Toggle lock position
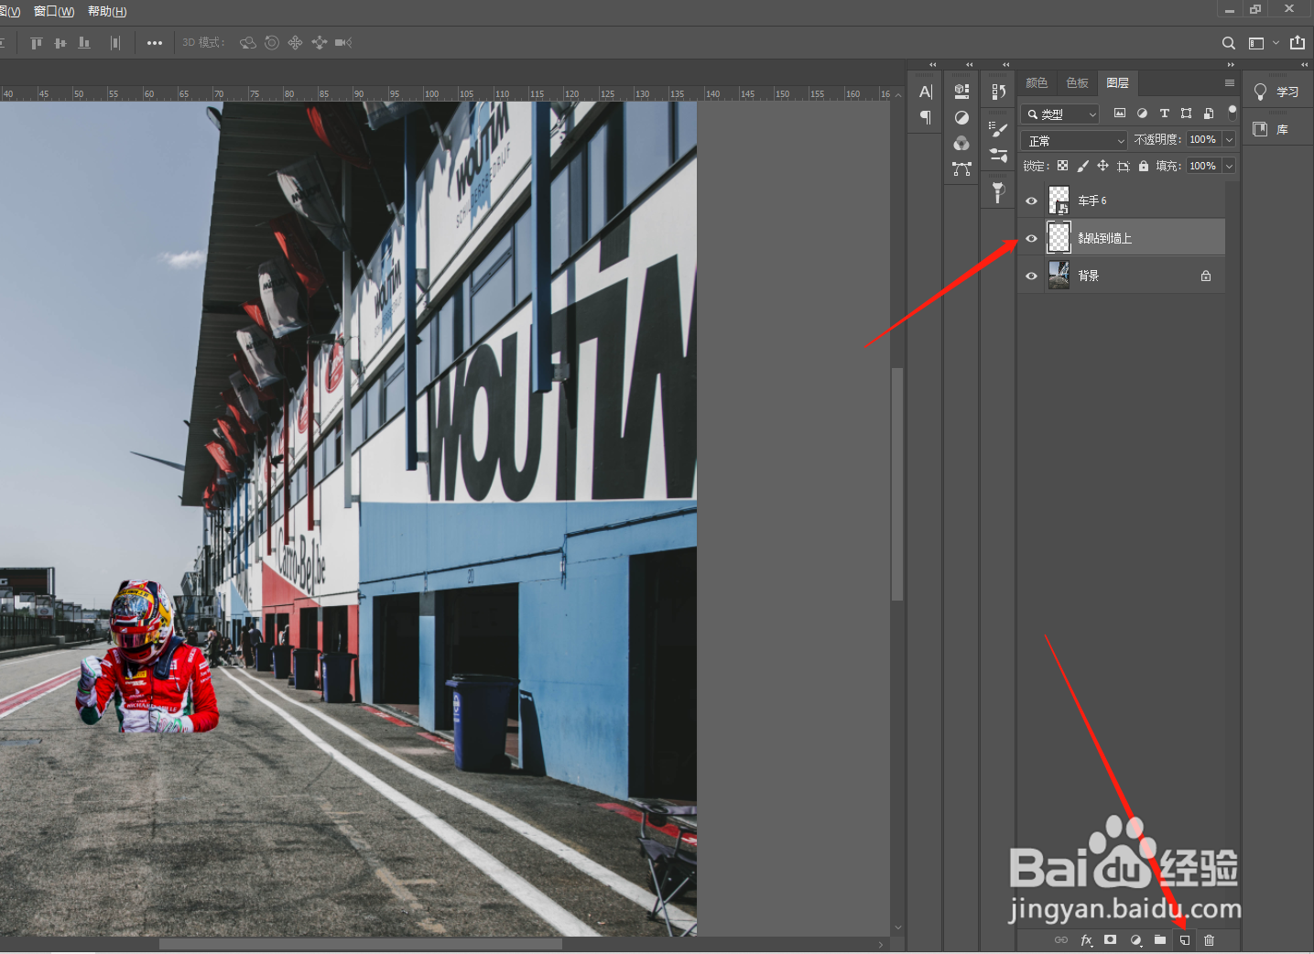 [1102, 166]
